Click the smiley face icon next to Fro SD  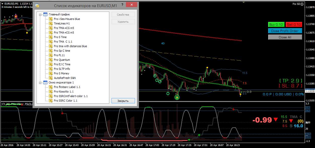[x=302, y=4]
